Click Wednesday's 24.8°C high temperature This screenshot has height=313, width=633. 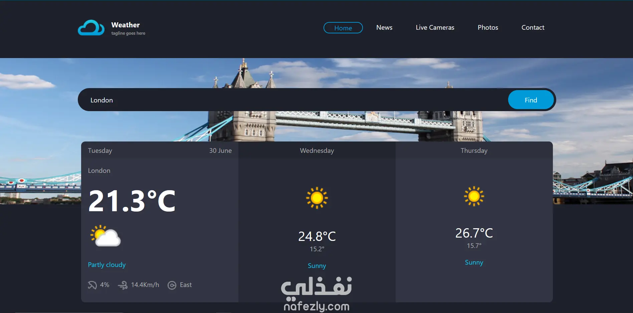[x=317, y=236]
